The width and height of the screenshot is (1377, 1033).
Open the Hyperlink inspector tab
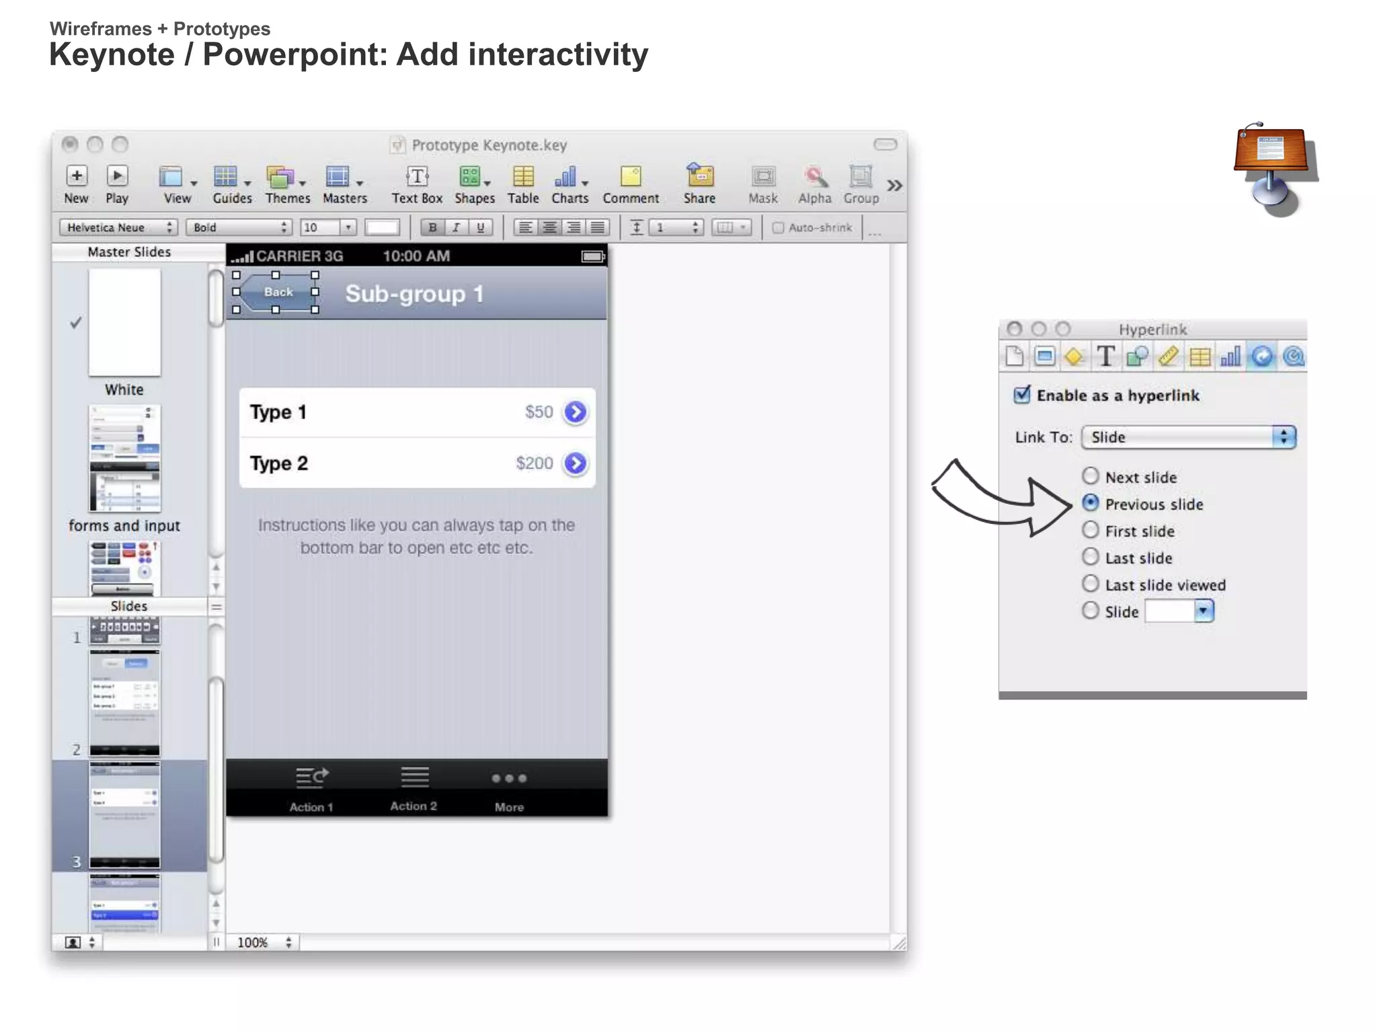click(x=1262, y=356)
